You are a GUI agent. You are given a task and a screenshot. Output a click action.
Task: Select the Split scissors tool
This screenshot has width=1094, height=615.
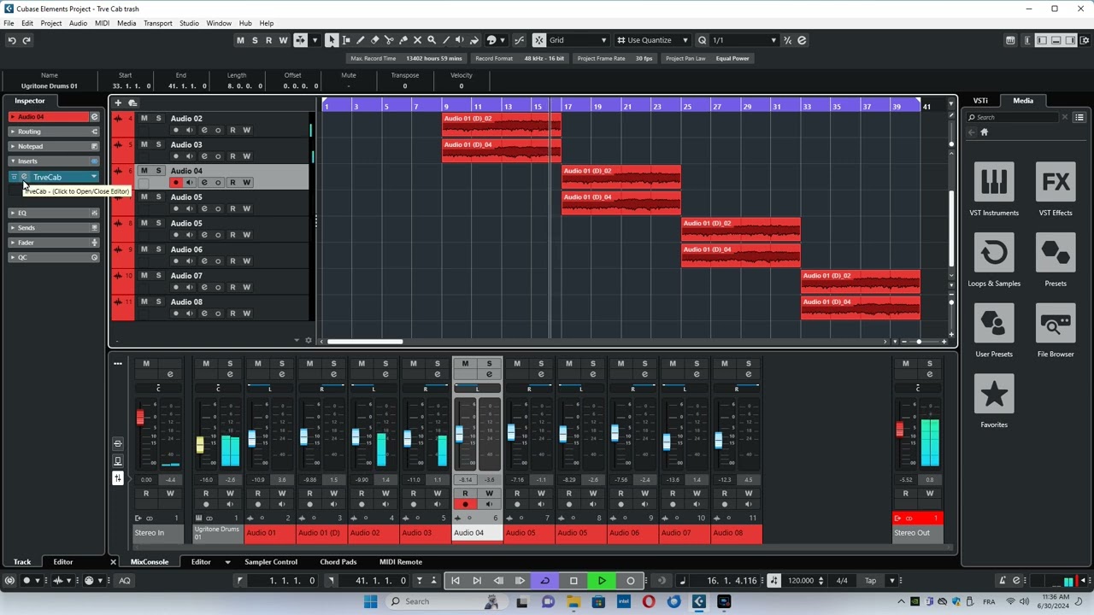coord(389,40)
